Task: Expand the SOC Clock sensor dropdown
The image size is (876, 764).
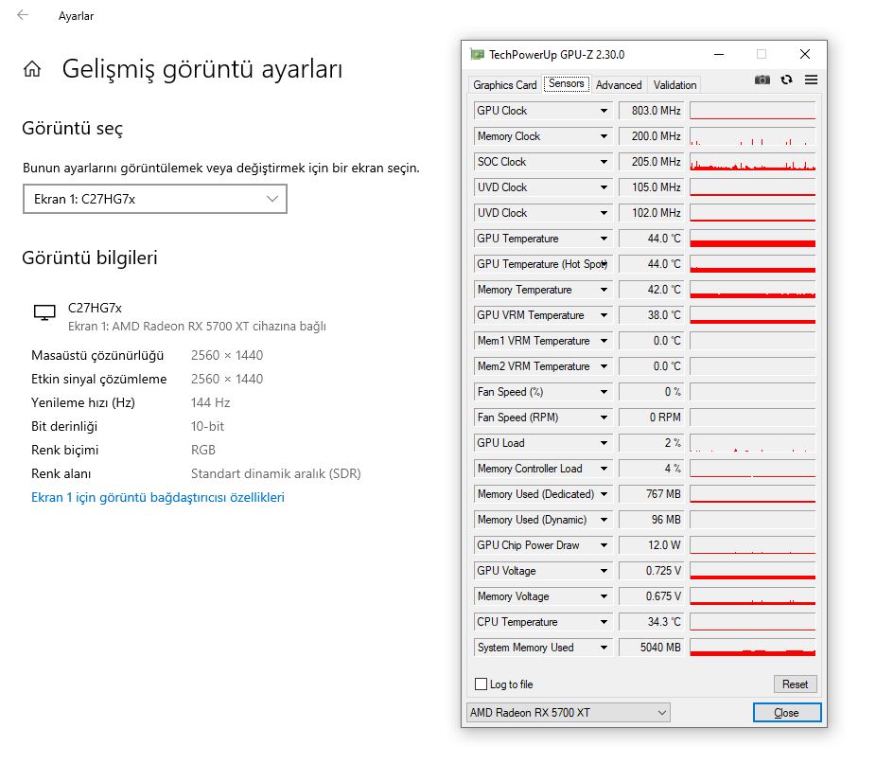Action: click(604, 162)
